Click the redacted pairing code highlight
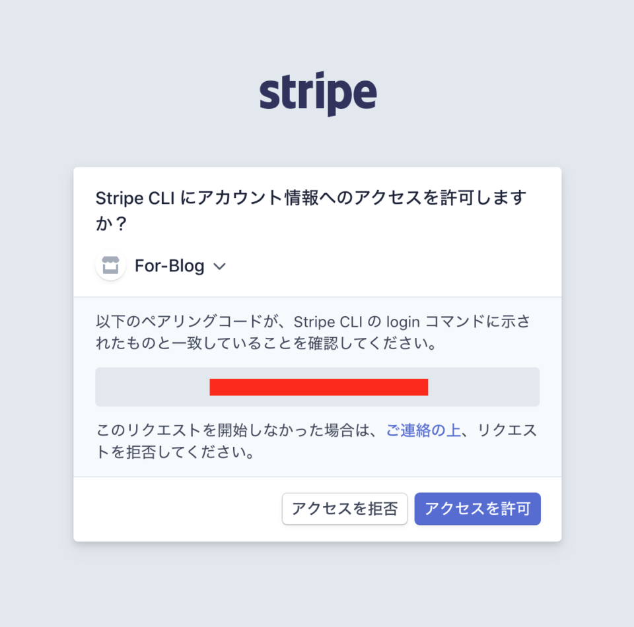The height and width of the screenshot is (627, 634). 318,387
